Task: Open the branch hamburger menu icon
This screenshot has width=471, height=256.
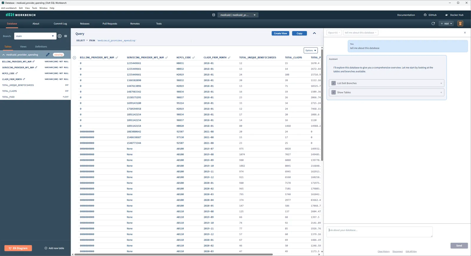Action: point(66,36)
